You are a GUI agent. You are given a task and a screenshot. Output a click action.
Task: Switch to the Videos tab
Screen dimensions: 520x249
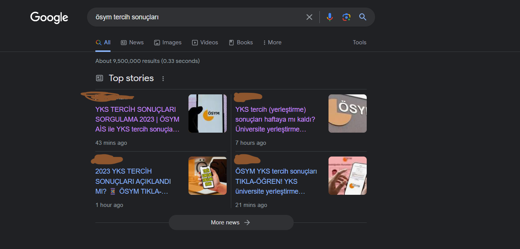click(x=205, y=42)
